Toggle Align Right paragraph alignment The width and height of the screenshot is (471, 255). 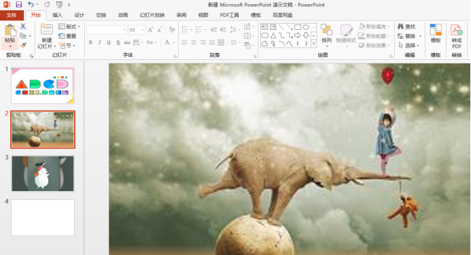203,43
